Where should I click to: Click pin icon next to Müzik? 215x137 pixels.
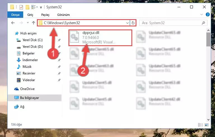59,67
